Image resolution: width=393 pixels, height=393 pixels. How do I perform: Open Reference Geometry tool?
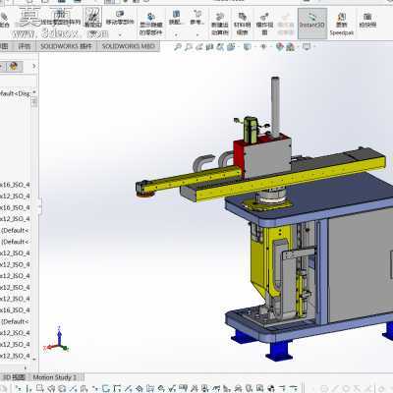[197, 17]
